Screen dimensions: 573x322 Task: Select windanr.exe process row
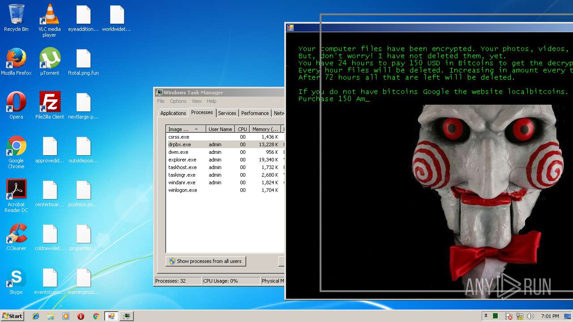225,182
